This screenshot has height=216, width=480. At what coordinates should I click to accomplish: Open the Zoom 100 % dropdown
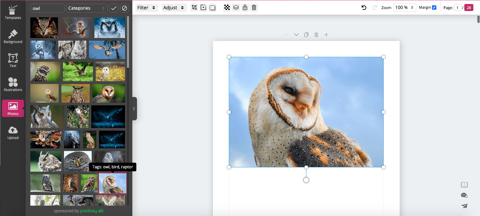coord(405,7)
